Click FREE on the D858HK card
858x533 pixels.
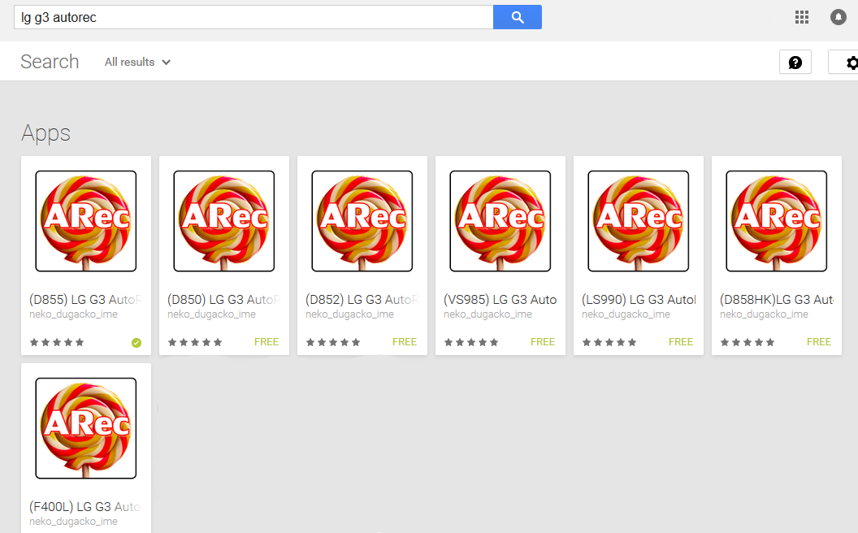[x=819, y=342]
